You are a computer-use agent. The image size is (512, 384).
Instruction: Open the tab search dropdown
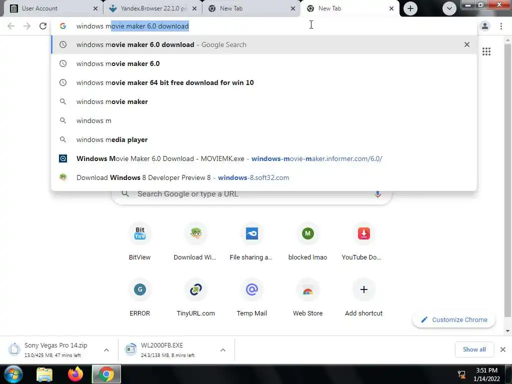pyautogui.click(x=449, y=8)
